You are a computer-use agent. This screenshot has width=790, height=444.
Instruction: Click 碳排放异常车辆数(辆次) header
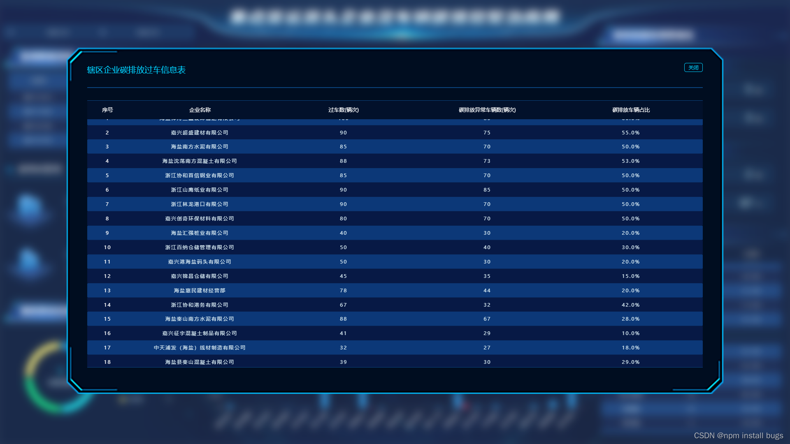click(x=487, y=110)
